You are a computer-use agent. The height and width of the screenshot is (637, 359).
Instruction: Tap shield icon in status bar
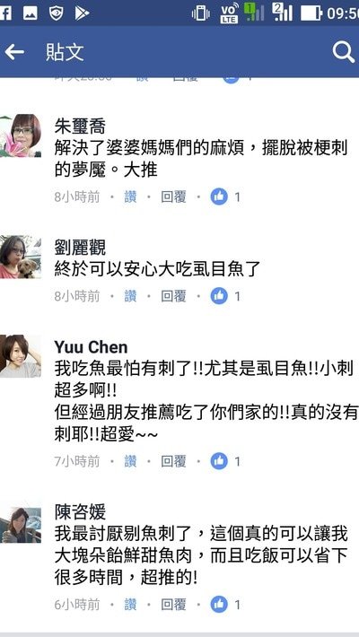point(57,13)
